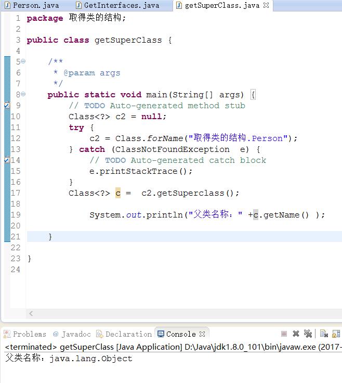Click the highlighted variable c on line 17

118,193
